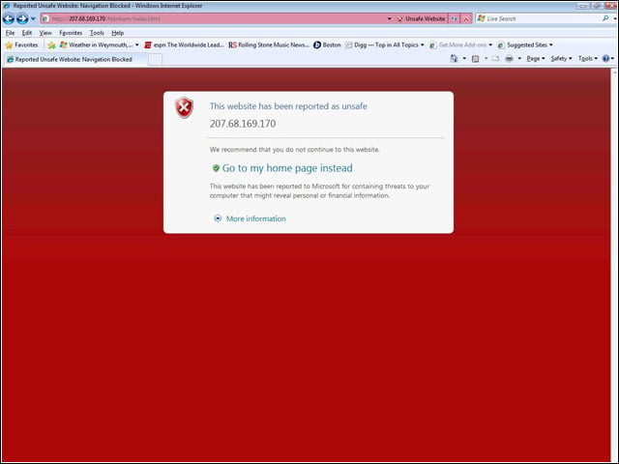
Task: Click the Home icon in command bar
Action: [x=454, y=58]
